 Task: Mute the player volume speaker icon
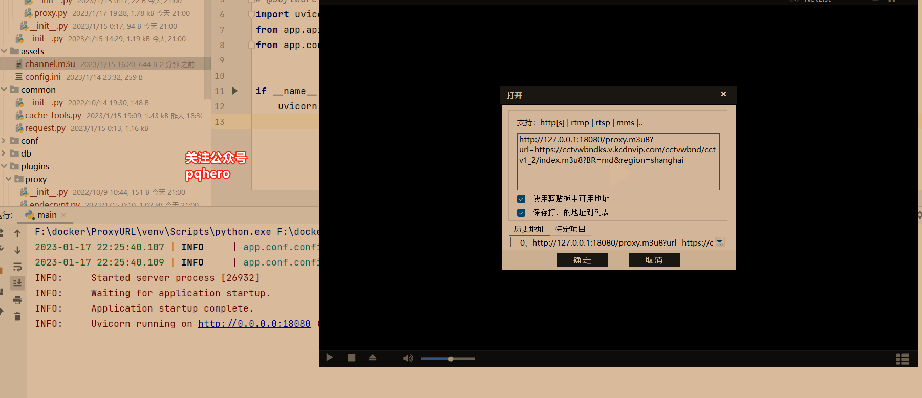click(408, 358)
